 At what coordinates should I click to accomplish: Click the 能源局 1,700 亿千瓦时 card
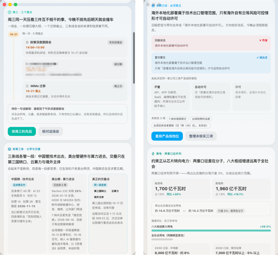click(181, 189)
